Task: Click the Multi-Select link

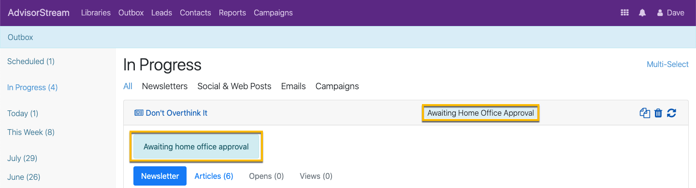Action: click(x=667, y=64)
